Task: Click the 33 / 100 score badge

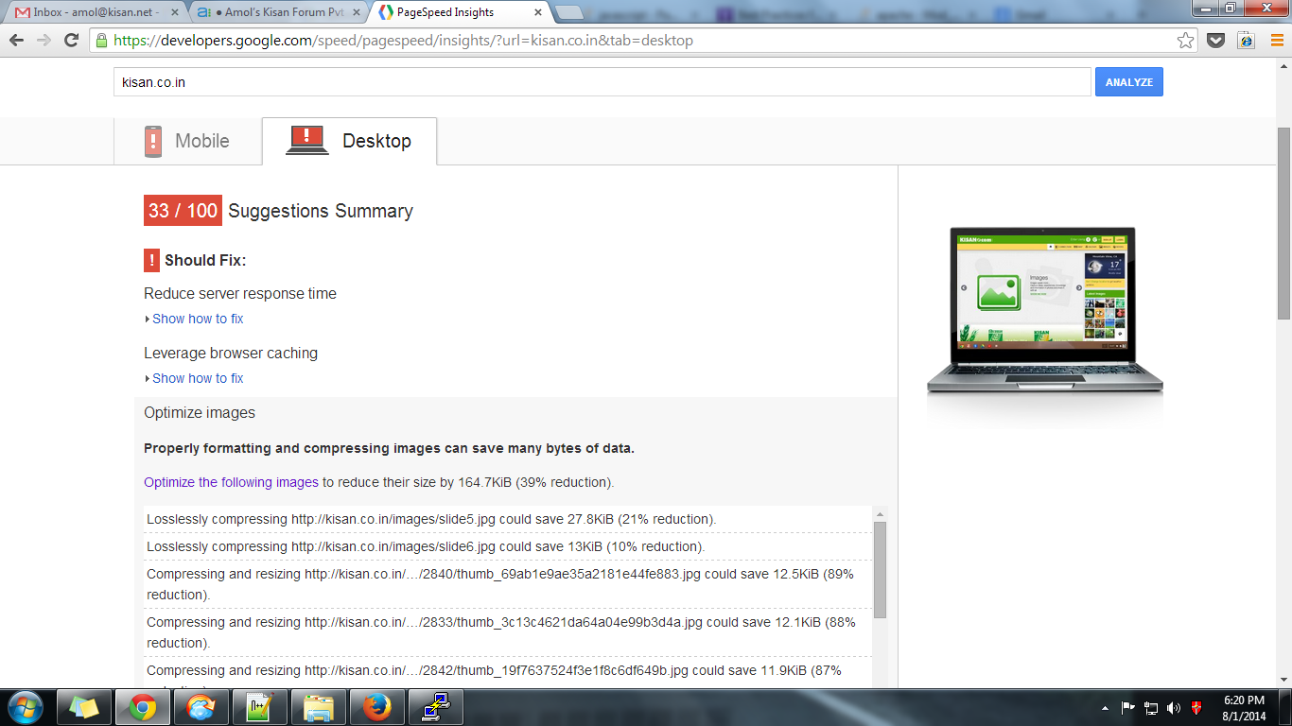Action: 183,211
